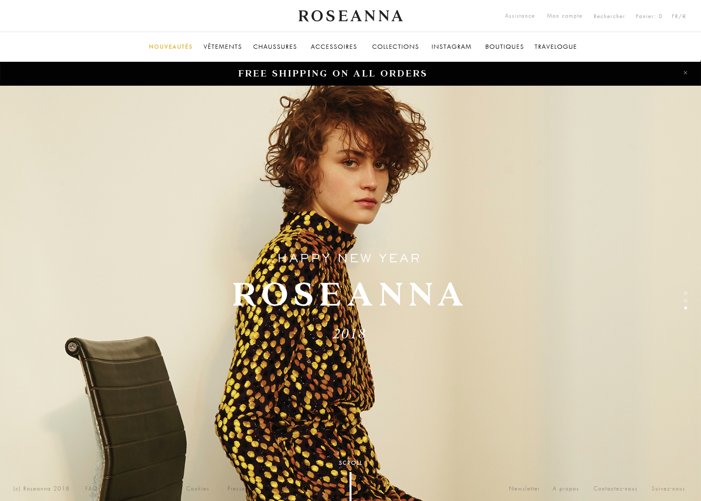Click the Scroll indicator
Image resolution: width=701 pixels, height=501 pixels.
[x=351, y=463]
